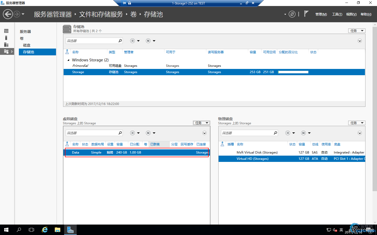Open File Explorer from the taskbar

point(58,230)
